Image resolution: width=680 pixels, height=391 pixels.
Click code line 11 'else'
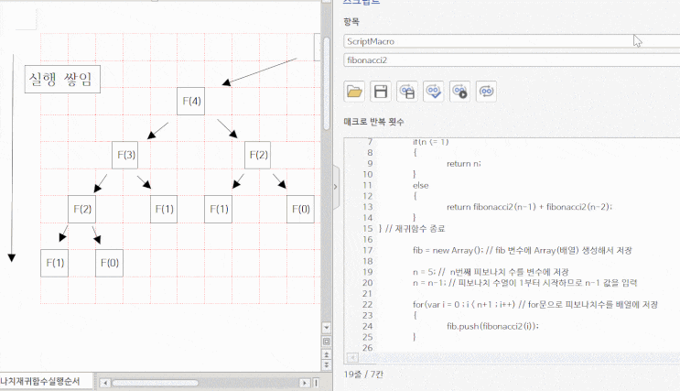pyautogui.click(x=421, y=185)
